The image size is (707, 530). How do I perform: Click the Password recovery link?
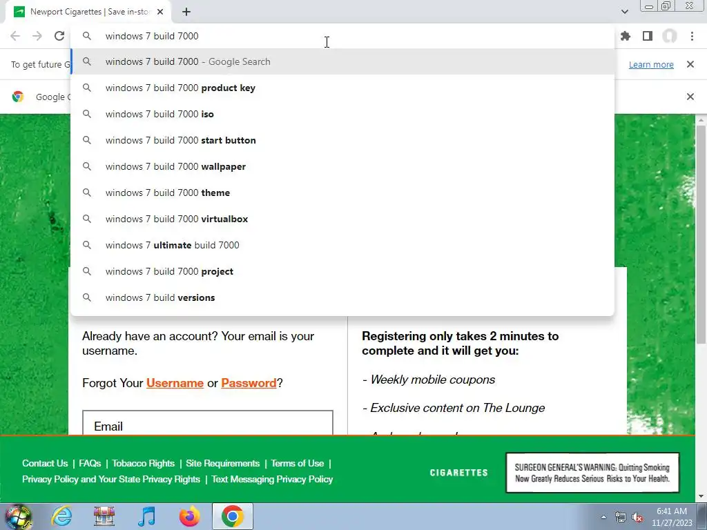[249, 383]
